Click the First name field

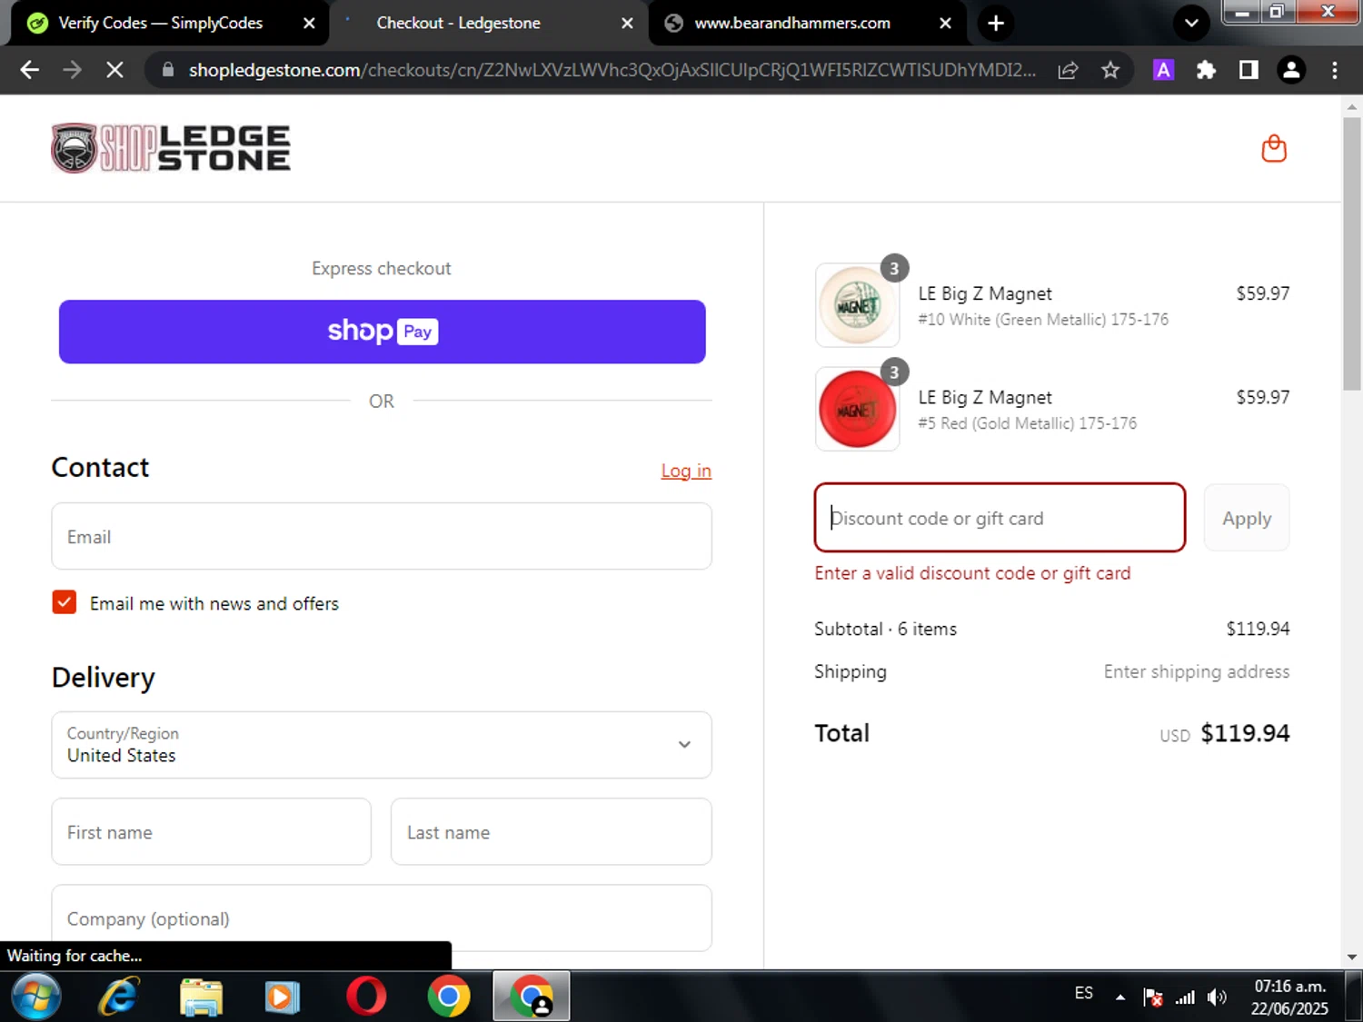(212, 831)
